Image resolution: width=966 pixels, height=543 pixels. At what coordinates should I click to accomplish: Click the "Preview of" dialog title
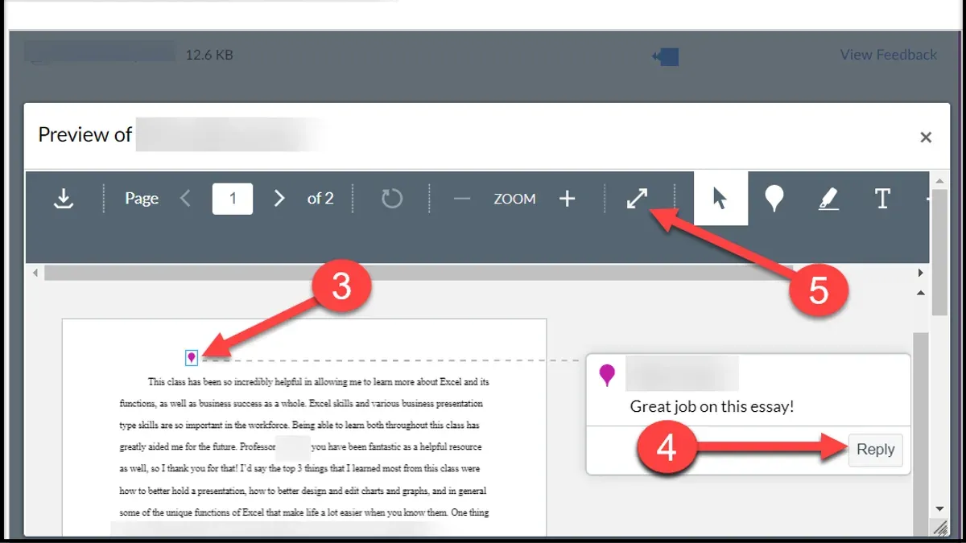[85, 134]
